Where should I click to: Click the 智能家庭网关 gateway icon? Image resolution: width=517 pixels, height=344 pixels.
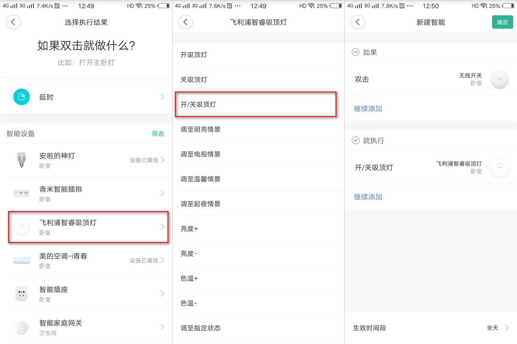[x=22, y=327]
